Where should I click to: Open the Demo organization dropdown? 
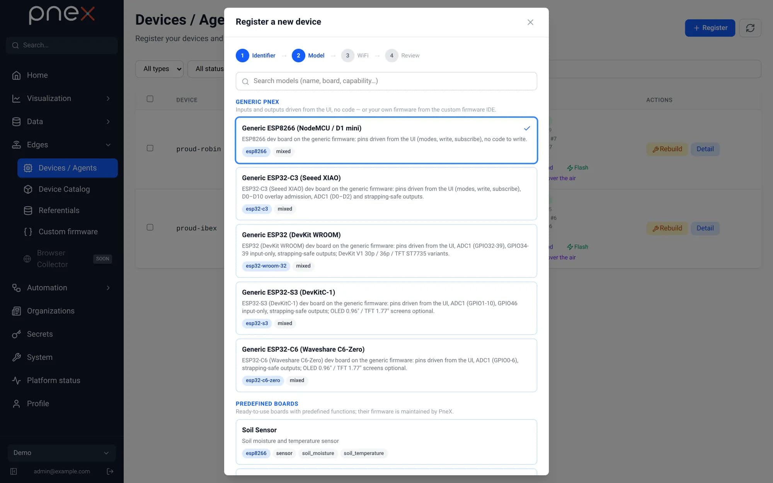(62, 453)
